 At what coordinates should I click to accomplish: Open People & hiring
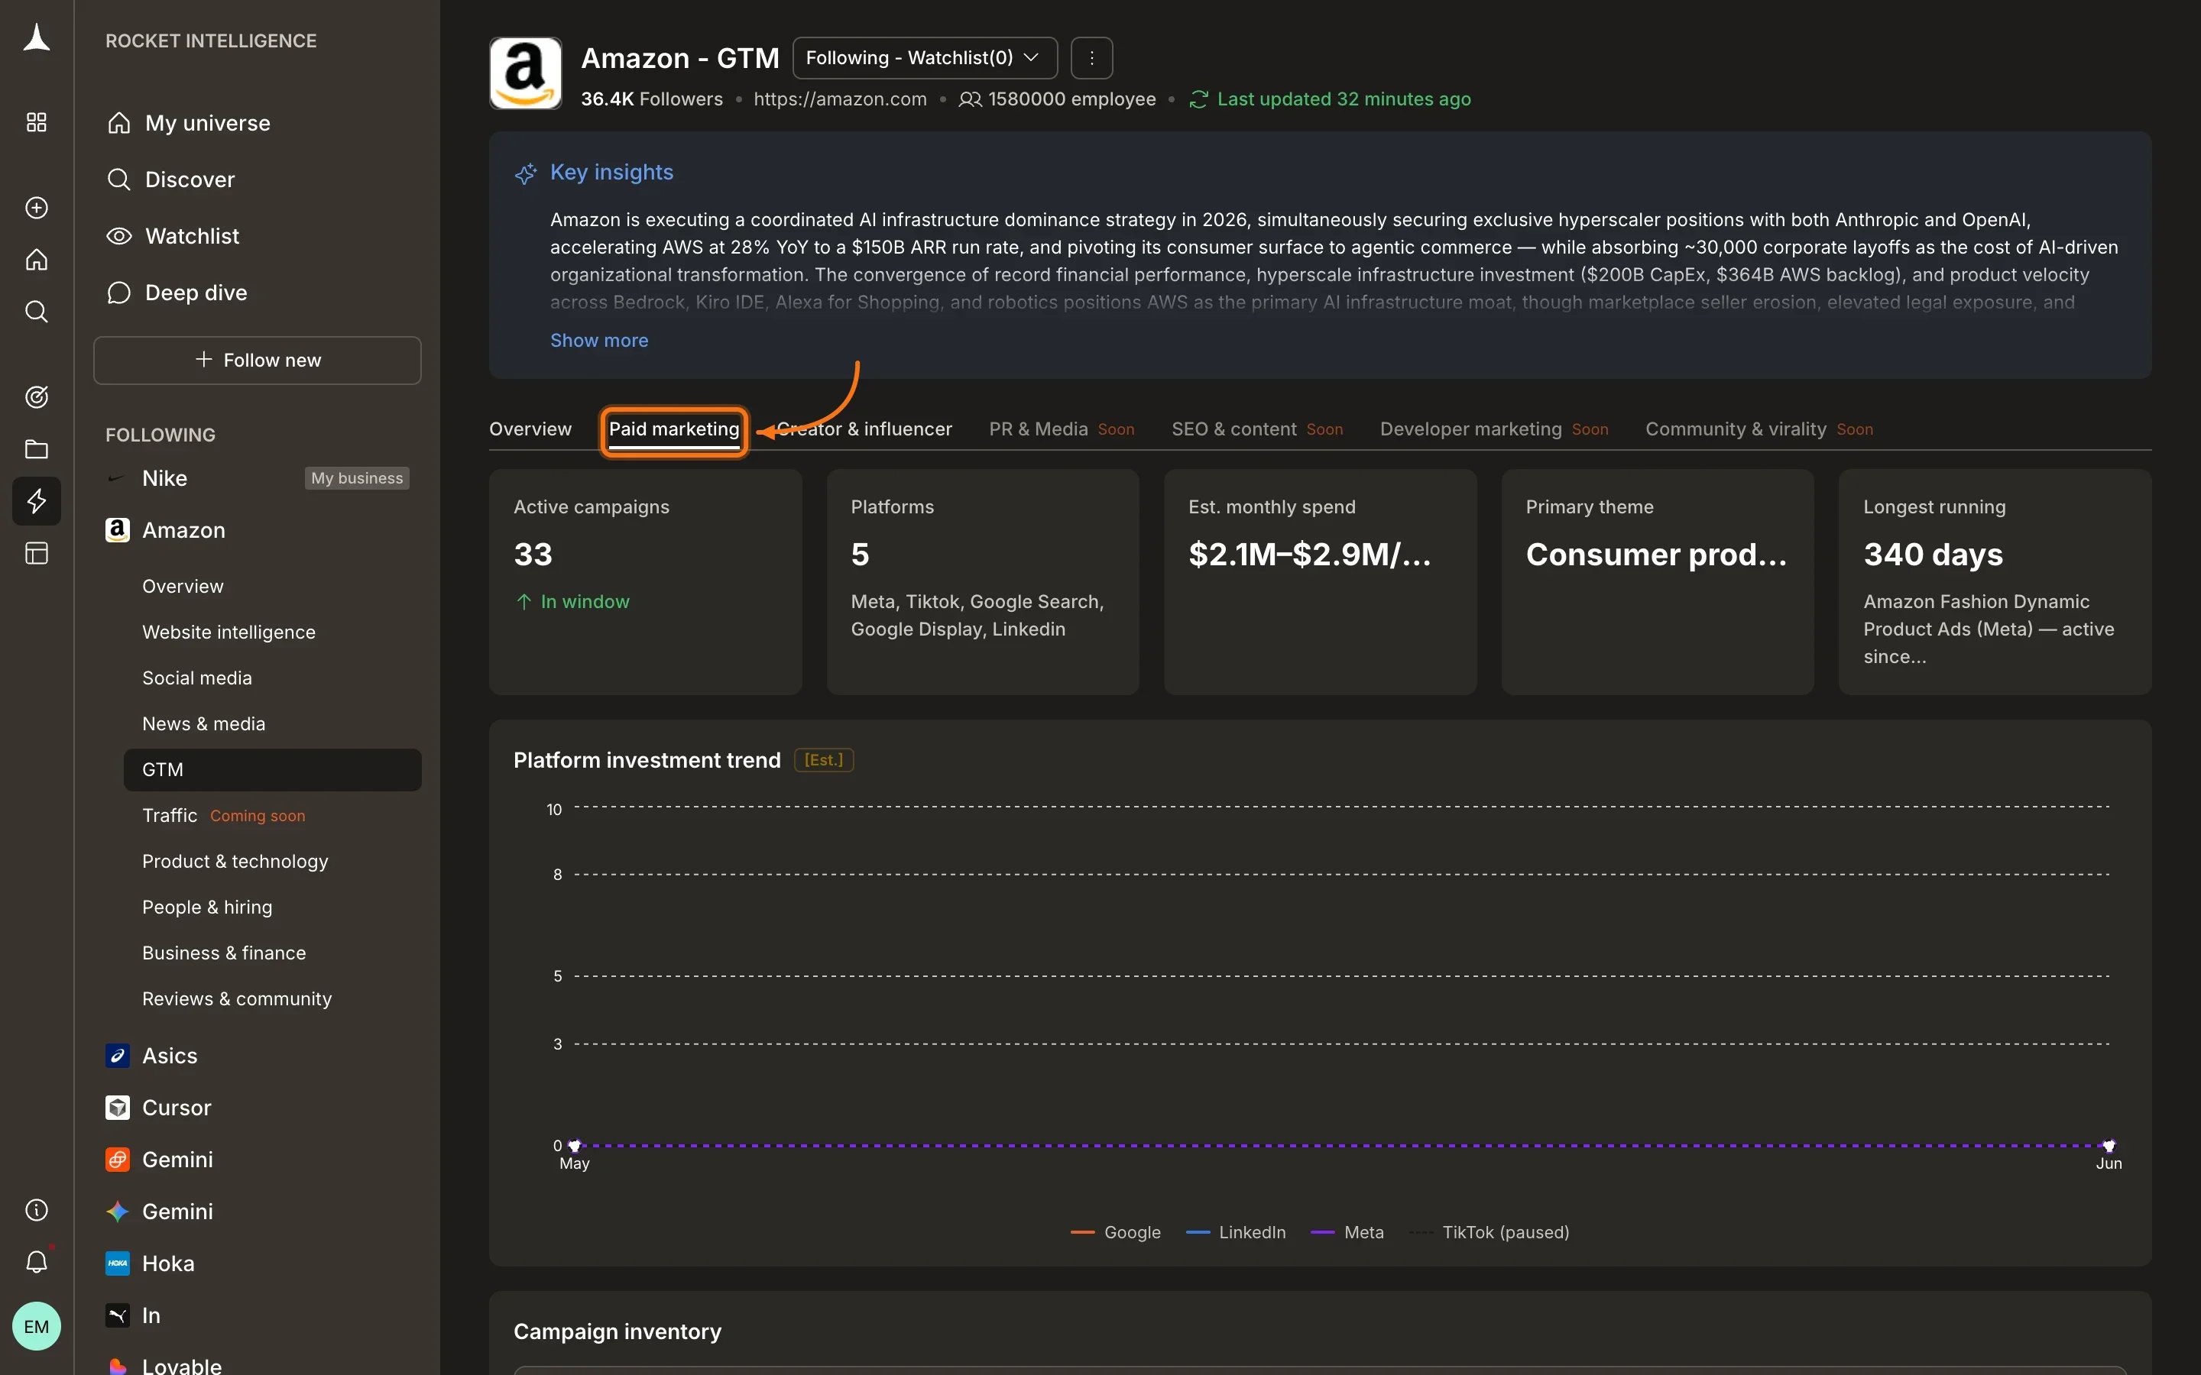point(206,907)
